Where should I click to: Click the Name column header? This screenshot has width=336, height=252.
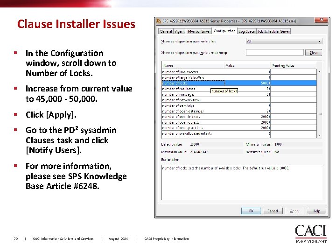click(193, 65)
